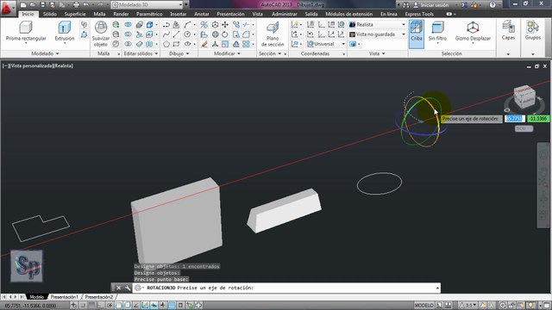Open the Express Tools ribbon tab
The image size is (552, 310).
(419, 14)
